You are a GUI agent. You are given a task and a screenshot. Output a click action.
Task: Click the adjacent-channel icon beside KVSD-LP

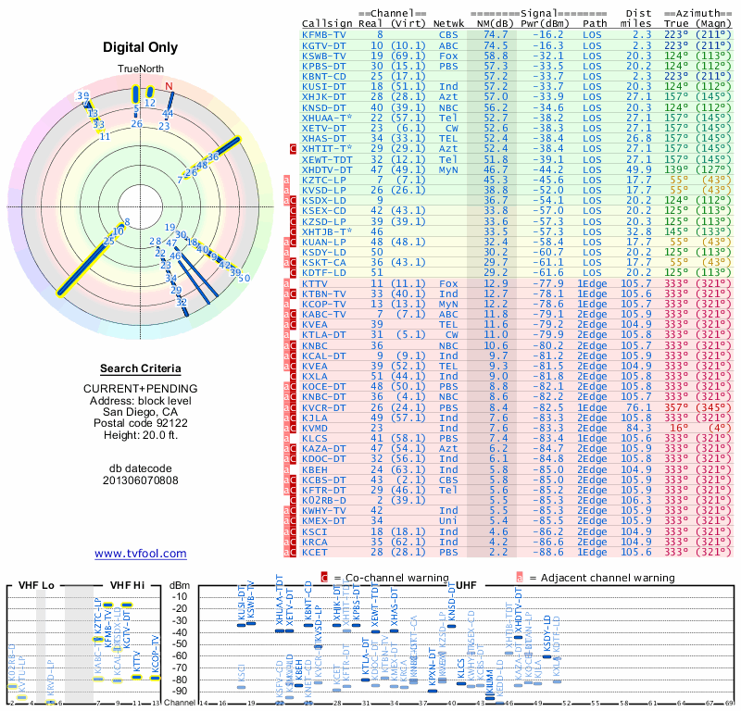pyautogui.click(x=286, y=191)
